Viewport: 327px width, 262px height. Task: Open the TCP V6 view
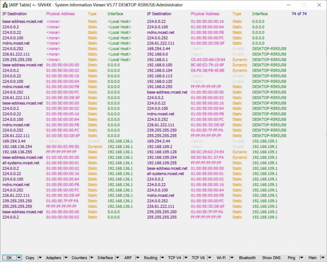click(198, 258)
